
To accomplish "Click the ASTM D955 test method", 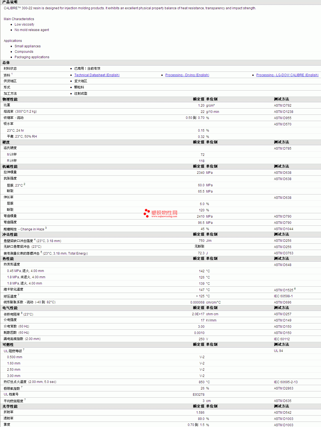I will 282,118.
